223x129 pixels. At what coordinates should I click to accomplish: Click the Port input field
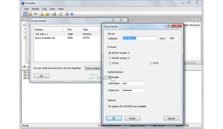[173, 38]
